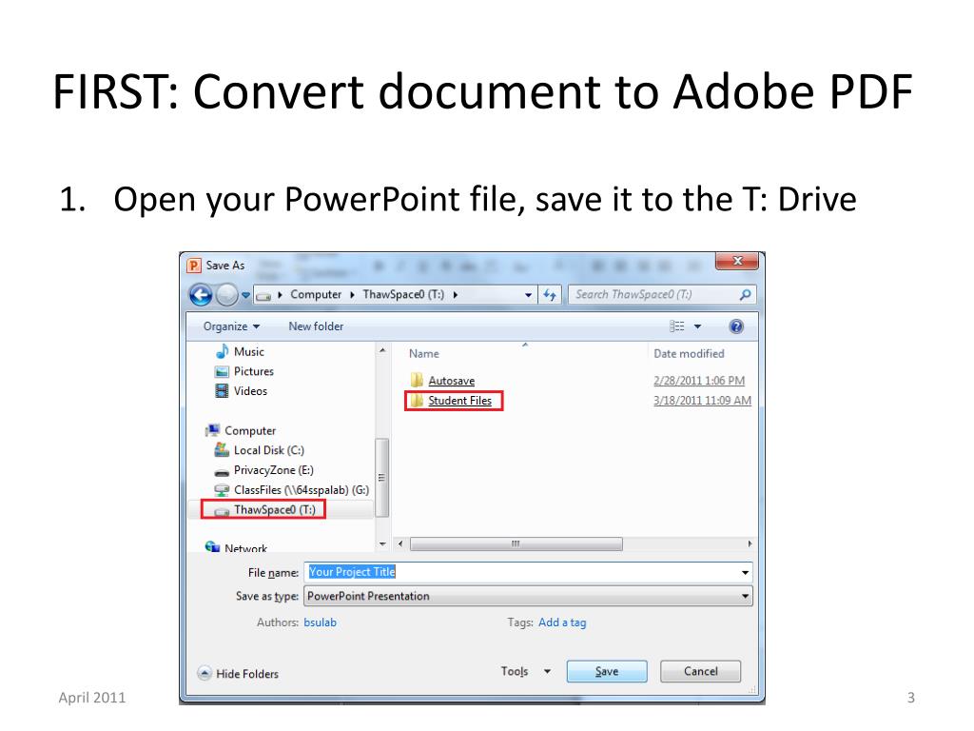
Task: Click Autosave date 2/28/2011 1:06 PM
Action: 699,381
